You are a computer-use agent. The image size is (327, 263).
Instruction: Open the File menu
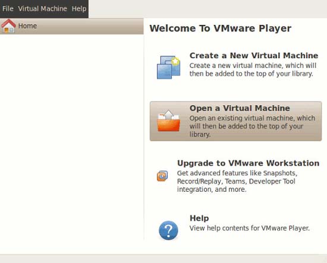coord(8,9)
